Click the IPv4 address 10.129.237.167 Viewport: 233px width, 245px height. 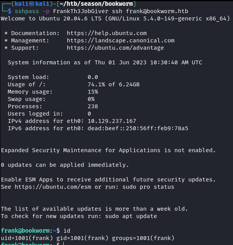point(111,121)
